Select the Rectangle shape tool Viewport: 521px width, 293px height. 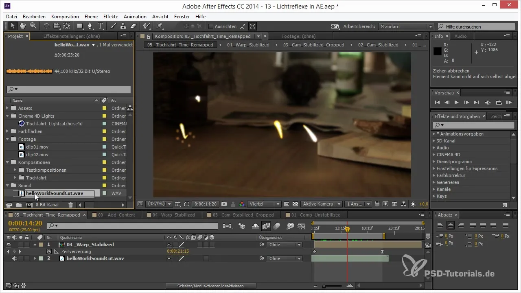[x=80, y=26]
